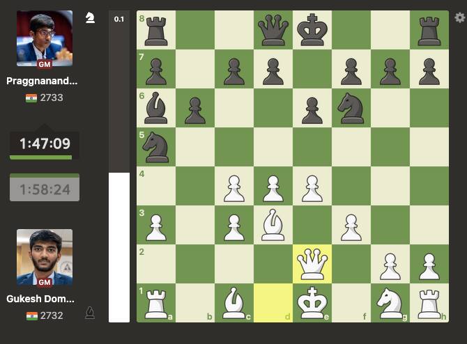The width and height of the screenshot is (467, 344).
Task: Select the black pawn on h7
Action: [x=429, y=72]
